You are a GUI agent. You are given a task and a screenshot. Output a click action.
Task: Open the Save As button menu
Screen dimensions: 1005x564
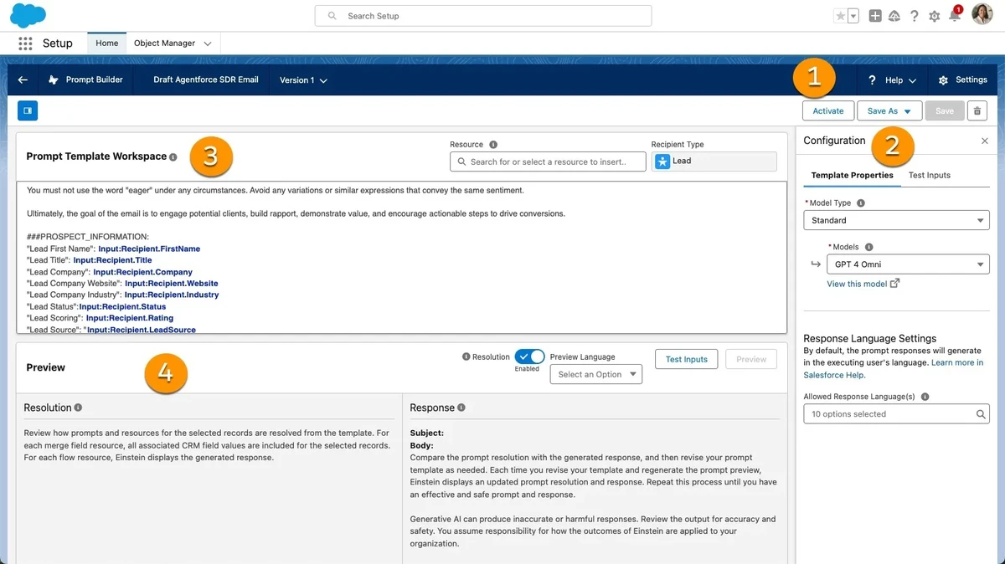889,111
